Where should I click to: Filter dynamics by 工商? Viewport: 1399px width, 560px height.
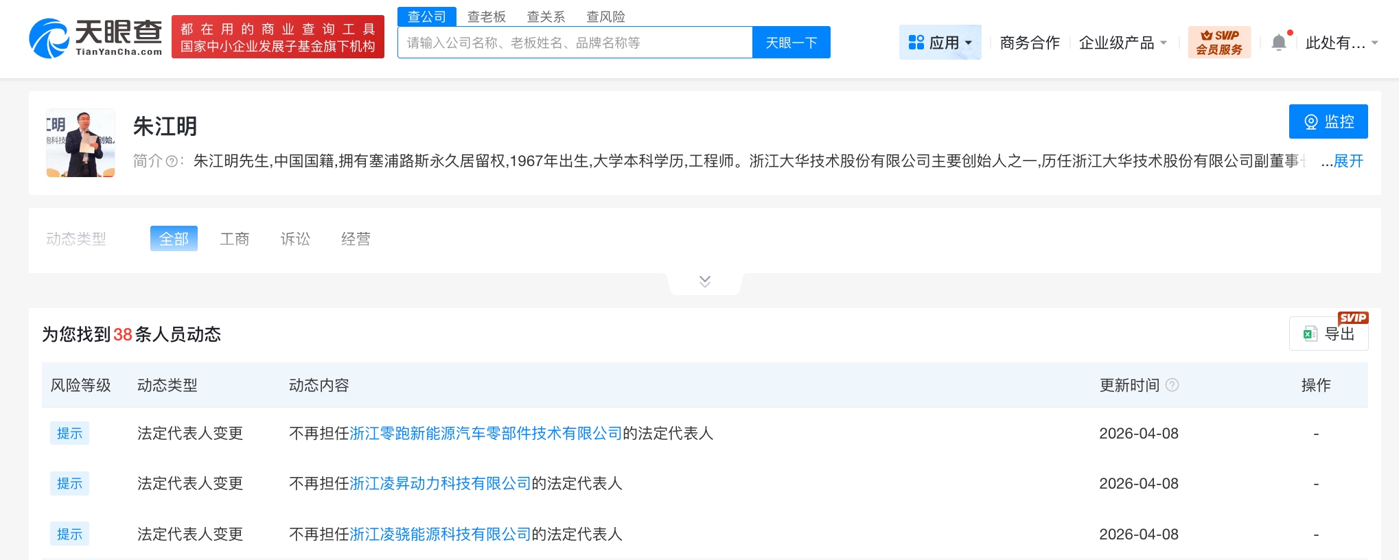tap(235, 239)
